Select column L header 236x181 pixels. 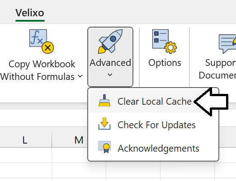(x=25, y=140)
